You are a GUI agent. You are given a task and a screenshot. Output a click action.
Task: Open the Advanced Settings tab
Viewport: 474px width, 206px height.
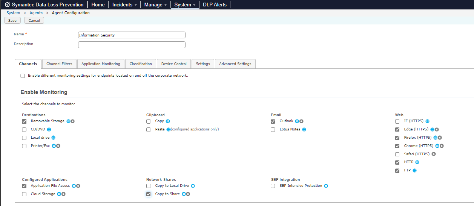235,64
